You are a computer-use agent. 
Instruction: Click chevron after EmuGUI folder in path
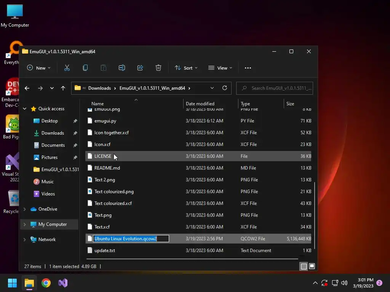tap(189, 88)
